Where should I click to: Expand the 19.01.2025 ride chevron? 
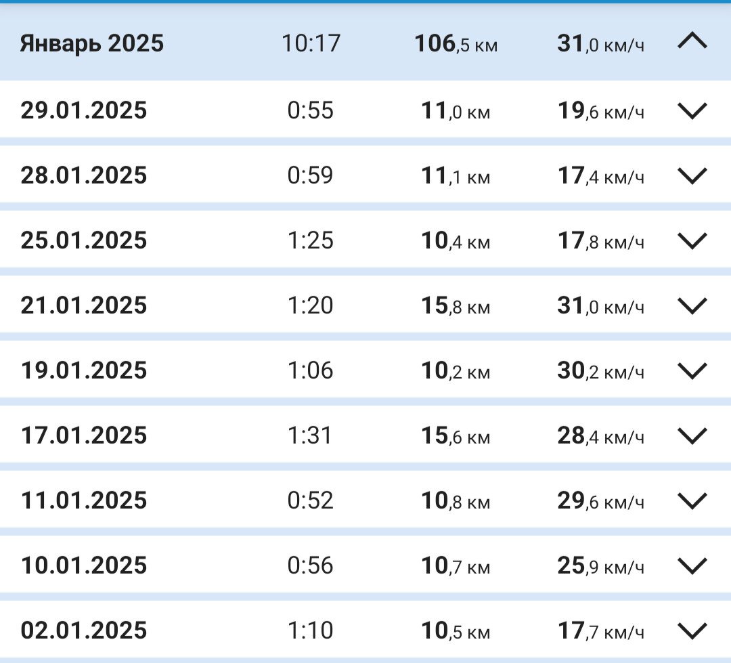click(x=692, y=370)
